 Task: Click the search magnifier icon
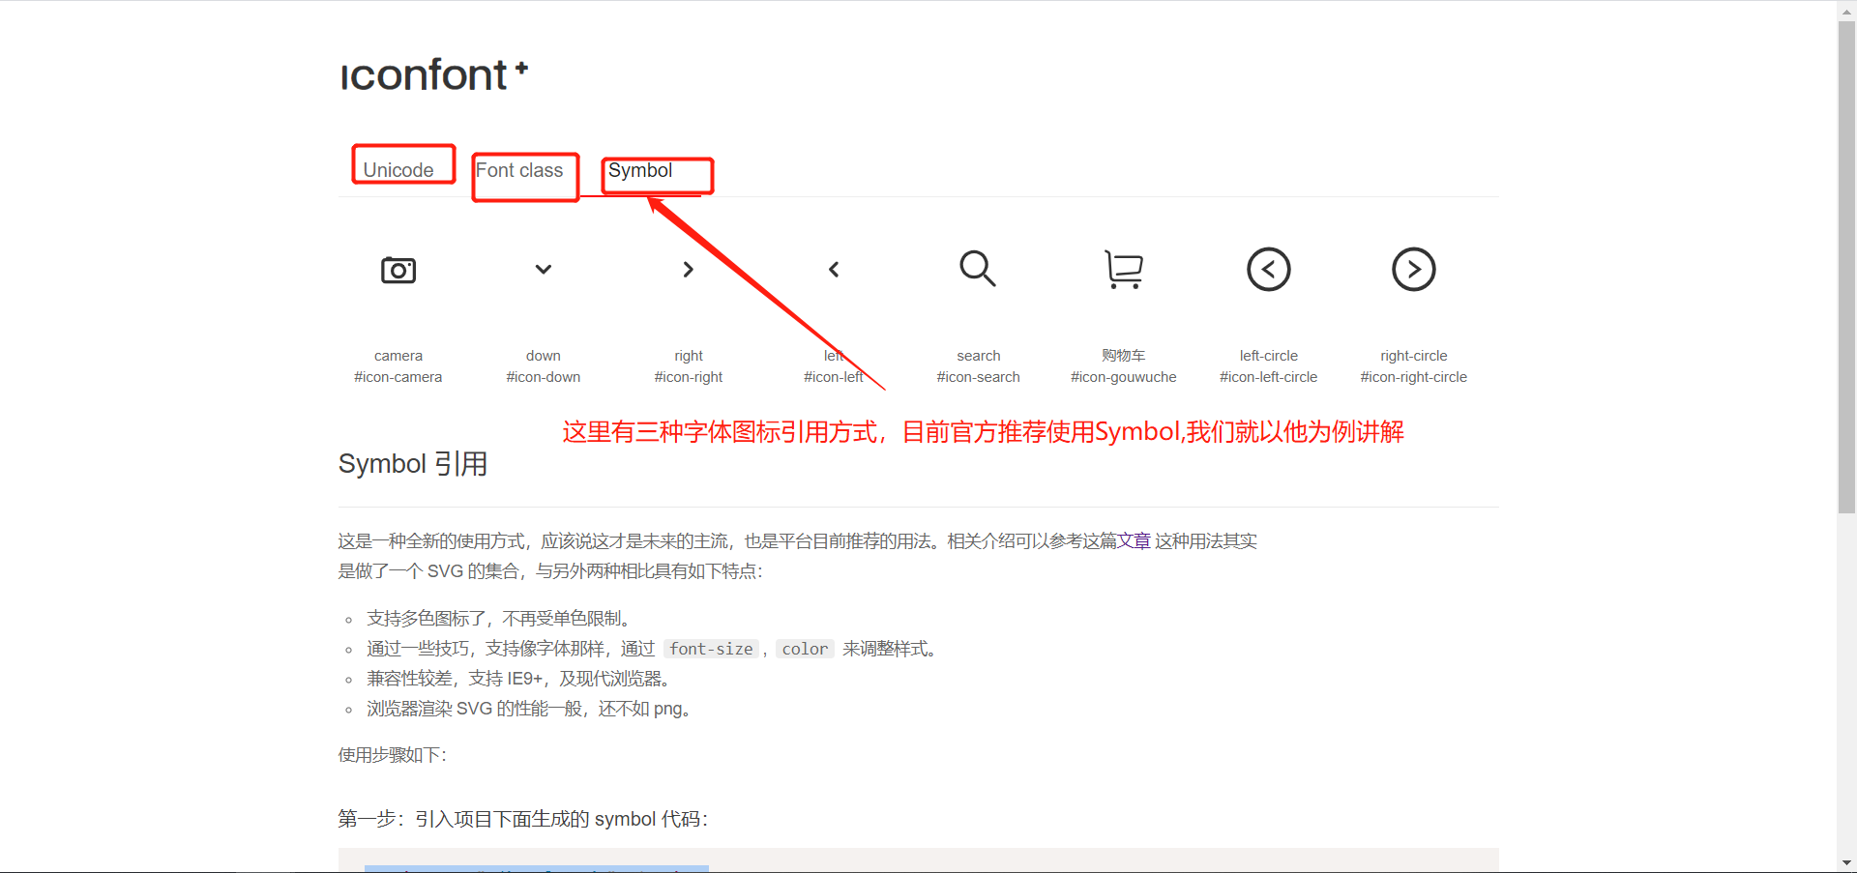click(x=978, y=269)
